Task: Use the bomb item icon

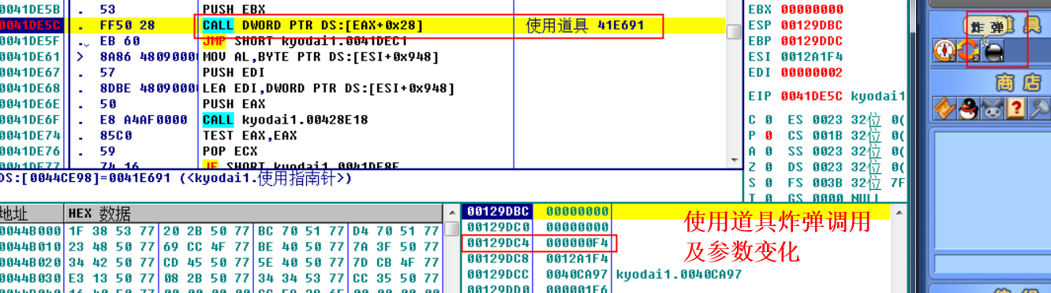Action: (x=993, y=51)
